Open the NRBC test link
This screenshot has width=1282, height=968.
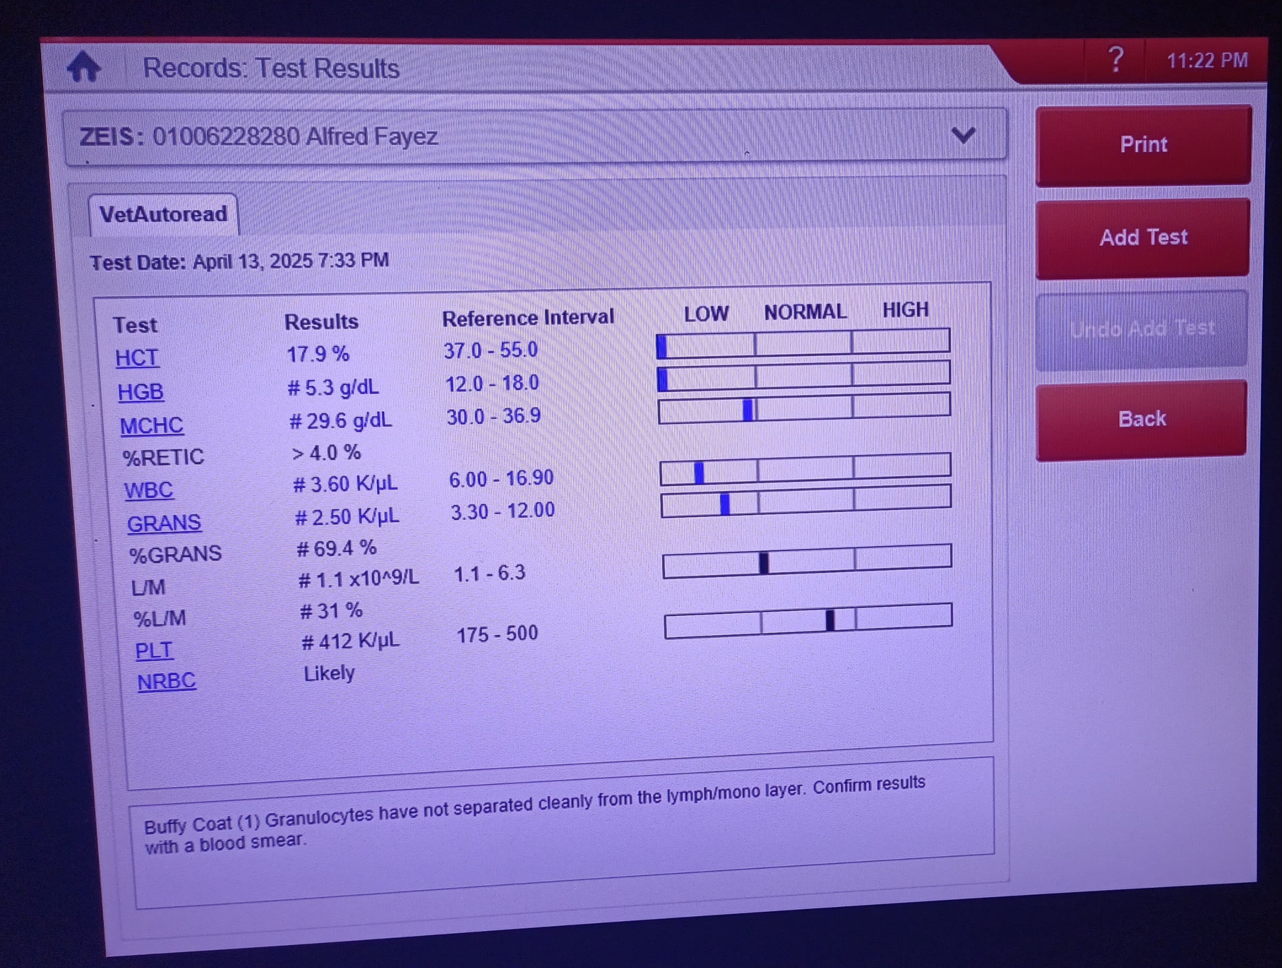point(166,680)
